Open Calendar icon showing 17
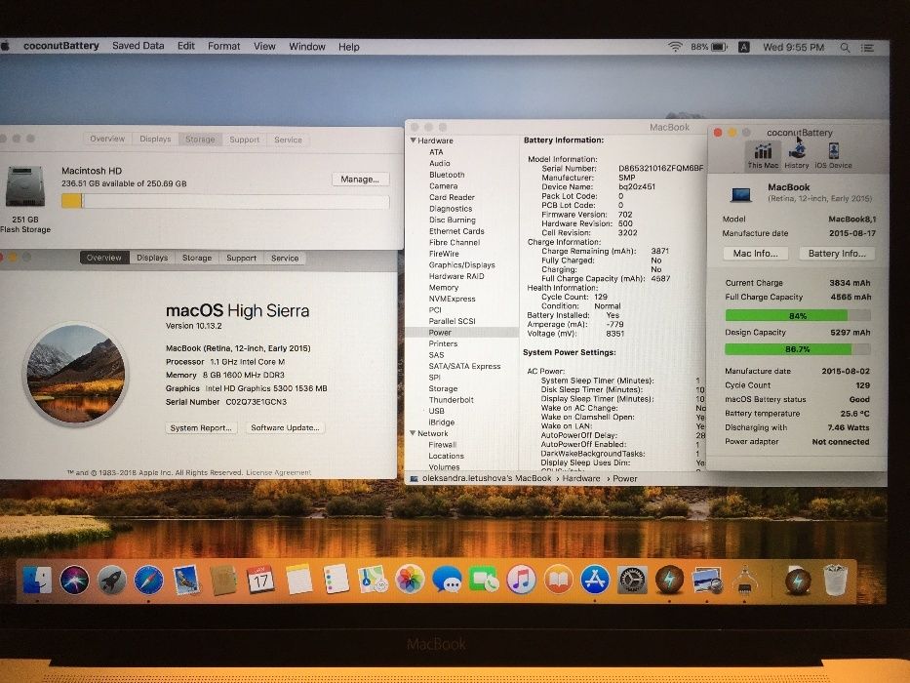This screenshot has width=910, height=683. (x=260, y=580)
